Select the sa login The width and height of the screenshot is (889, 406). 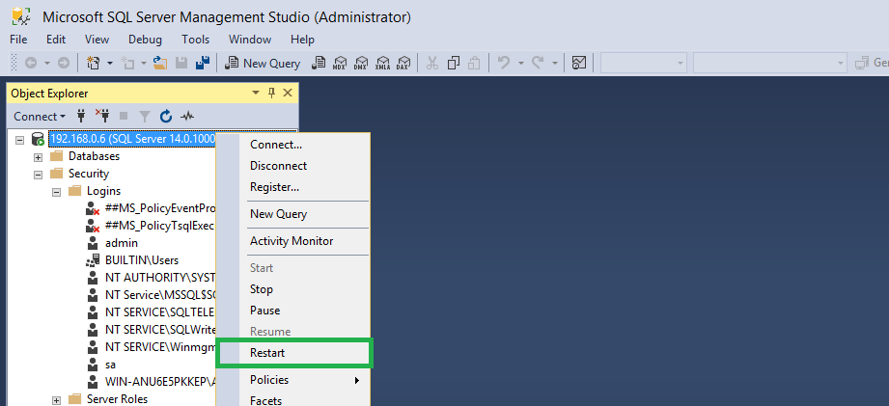(x=110, y=365)
